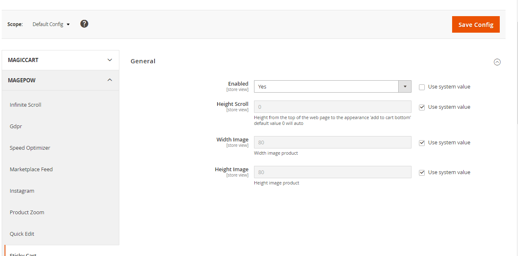Open the Scope Default Config dropdown
The width and height of the screenshot is (518, 256).
[51, 24]
